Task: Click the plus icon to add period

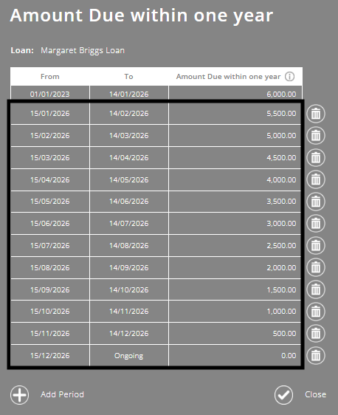Action: pyautogui.click(x=20, y=395)
